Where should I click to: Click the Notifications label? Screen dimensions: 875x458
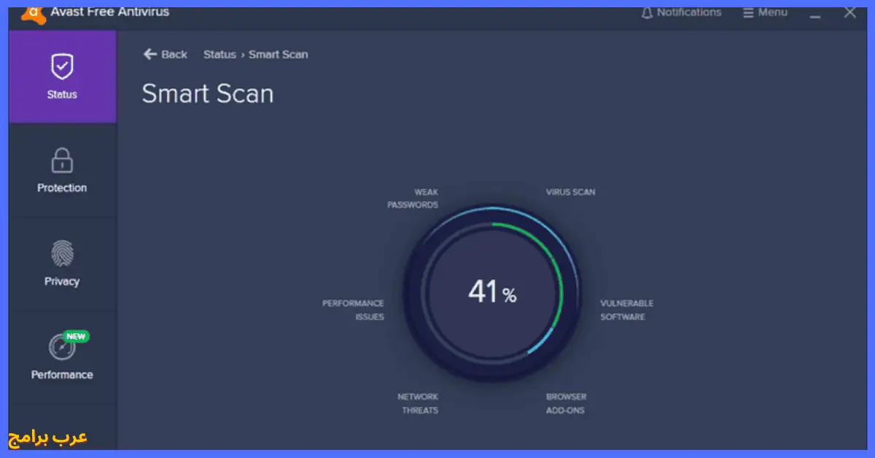point(689,12)
